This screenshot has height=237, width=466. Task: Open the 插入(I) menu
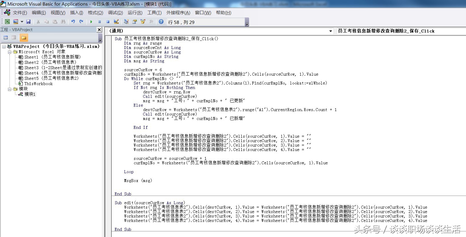[76, 13]
